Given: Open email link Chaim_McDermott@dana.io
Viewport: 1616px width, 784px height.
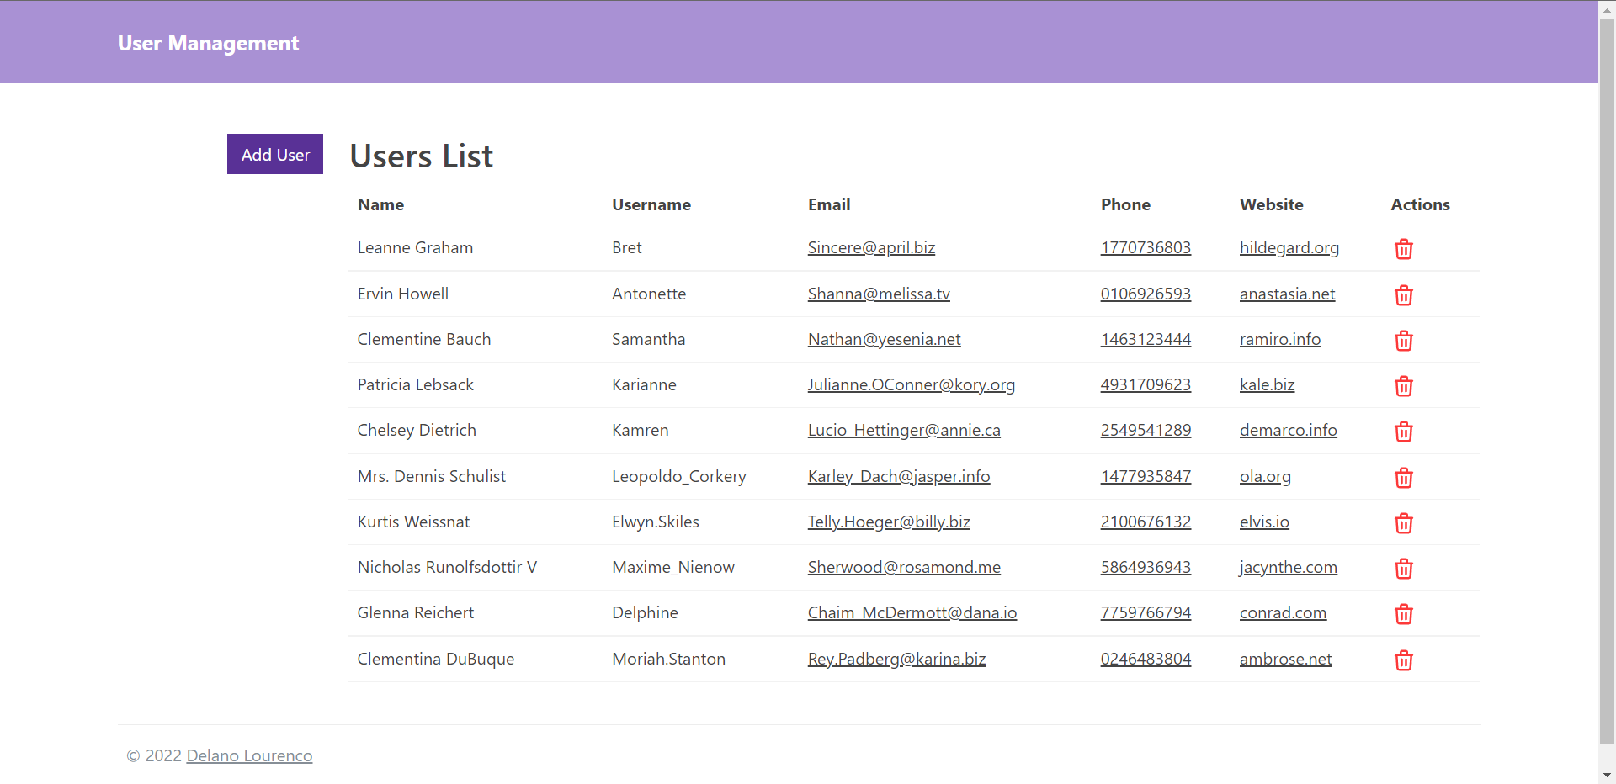Looking at the screenshot, I should (x=912, y=612).
